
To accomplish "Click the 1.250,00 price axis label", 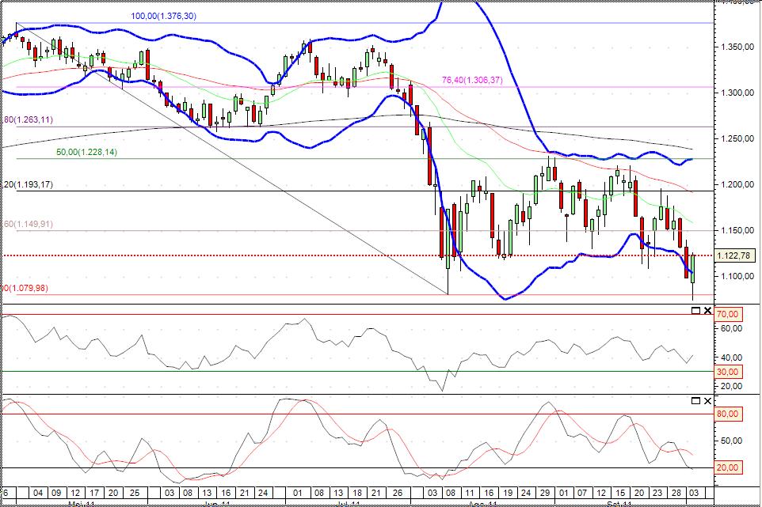I will coord(737,138).
